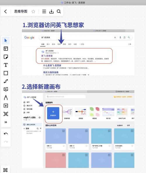Open the template layout tool
This screenshot has width=146, height=173.
click(6, 49)
